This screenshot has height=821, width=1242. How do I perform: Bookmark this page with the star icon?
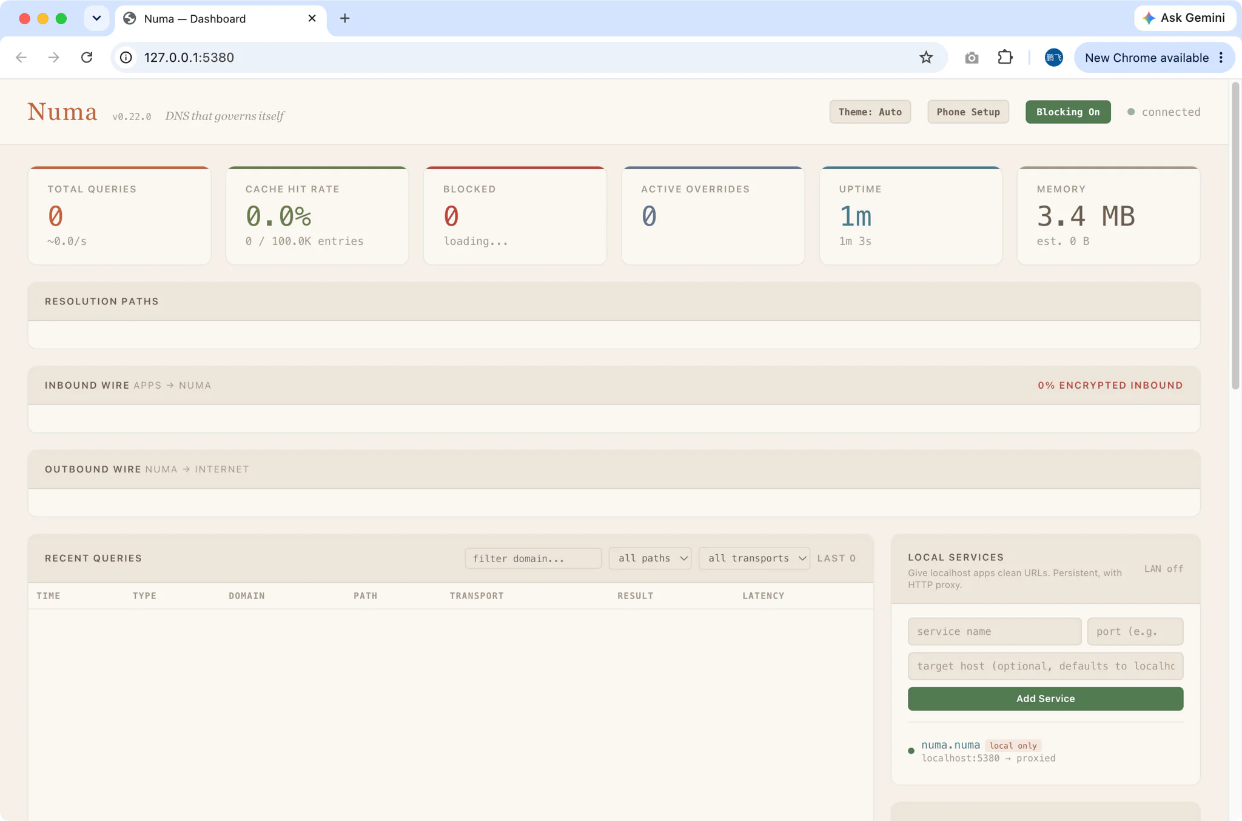pyautogui.click(x=926, y=58)
